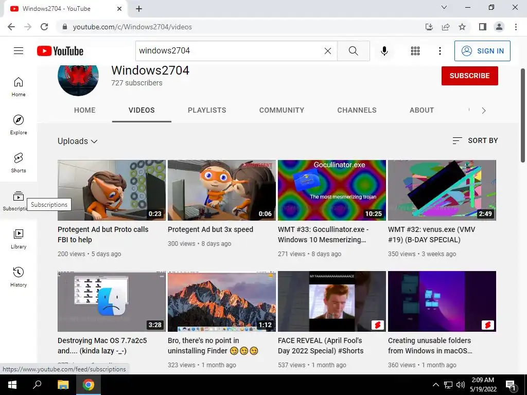This screenshot has width=527, height=395.
Task: Bookmark this page with star icon
Action: click(462, 27)
